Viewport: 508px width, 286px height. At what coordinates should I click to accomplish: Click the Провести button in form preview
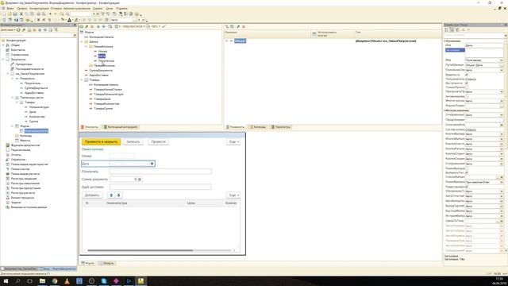pos(159,142)
